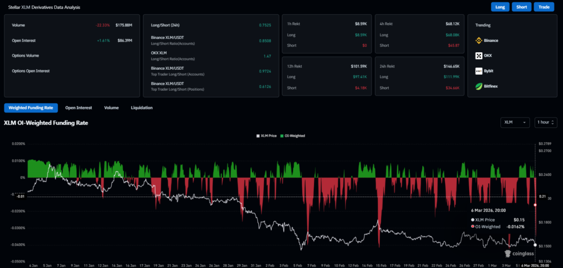Click the Binance logo icon in Trending
Screen dimensions: 563x268
tap(479, 40)
